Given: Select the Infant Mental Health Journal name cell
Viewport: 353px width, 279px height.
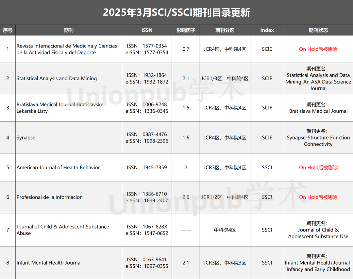Looking at the screenshot, I should [69, 263].
